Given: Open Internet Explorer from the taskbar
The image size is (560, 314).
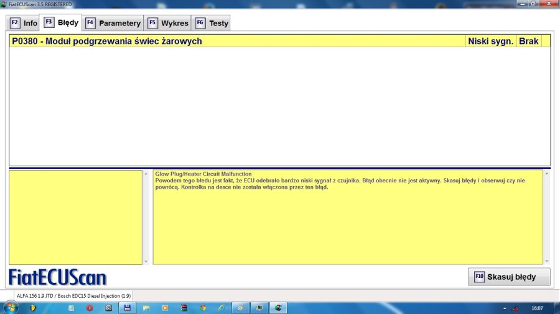Looking at the screenshot, I should (222, 308).
